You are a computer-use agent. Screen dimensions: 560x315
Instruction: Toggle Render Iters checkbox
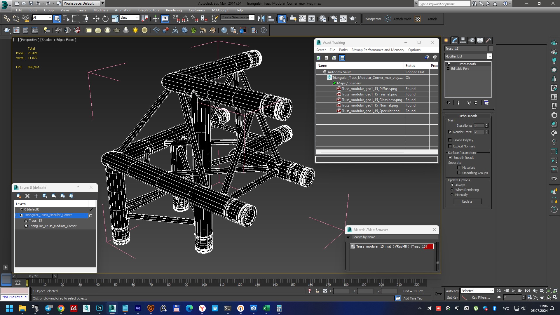pos(450,132)
